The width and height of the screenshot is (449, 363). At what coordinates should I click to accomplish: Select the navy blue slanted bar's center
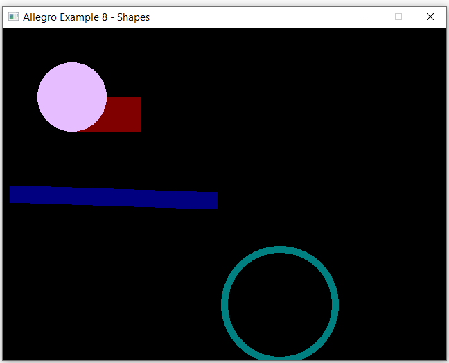pyautogui.click(x=114, y=197)
